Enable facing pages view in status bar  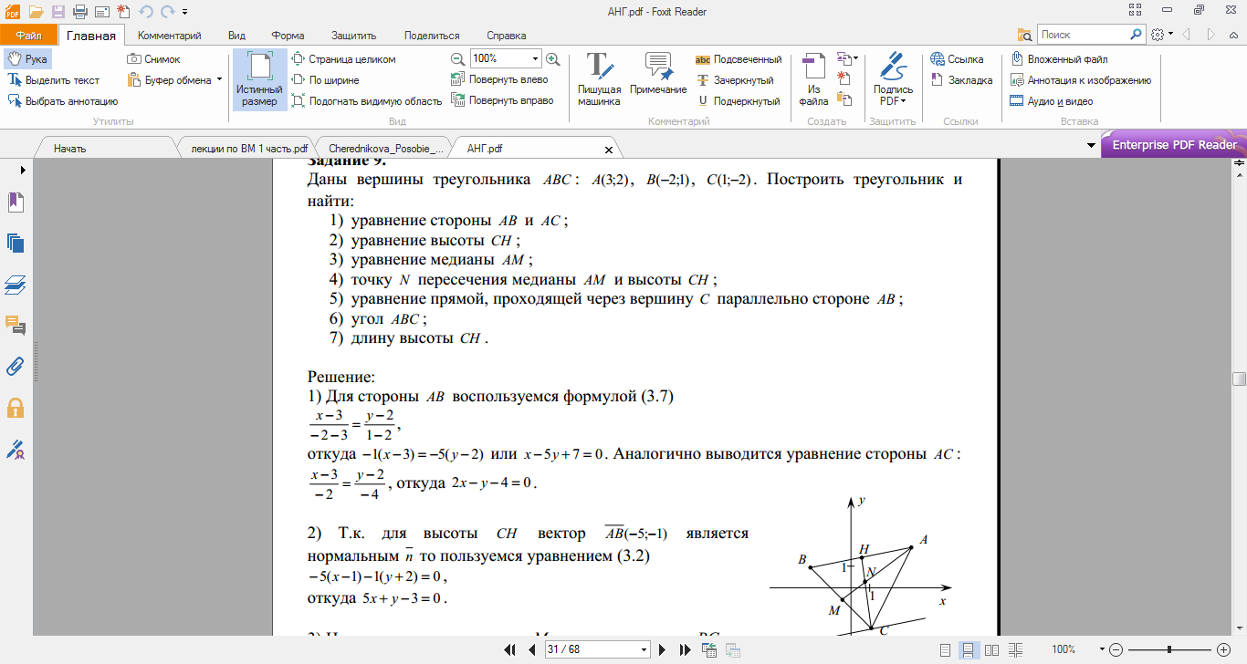(991, 649)
